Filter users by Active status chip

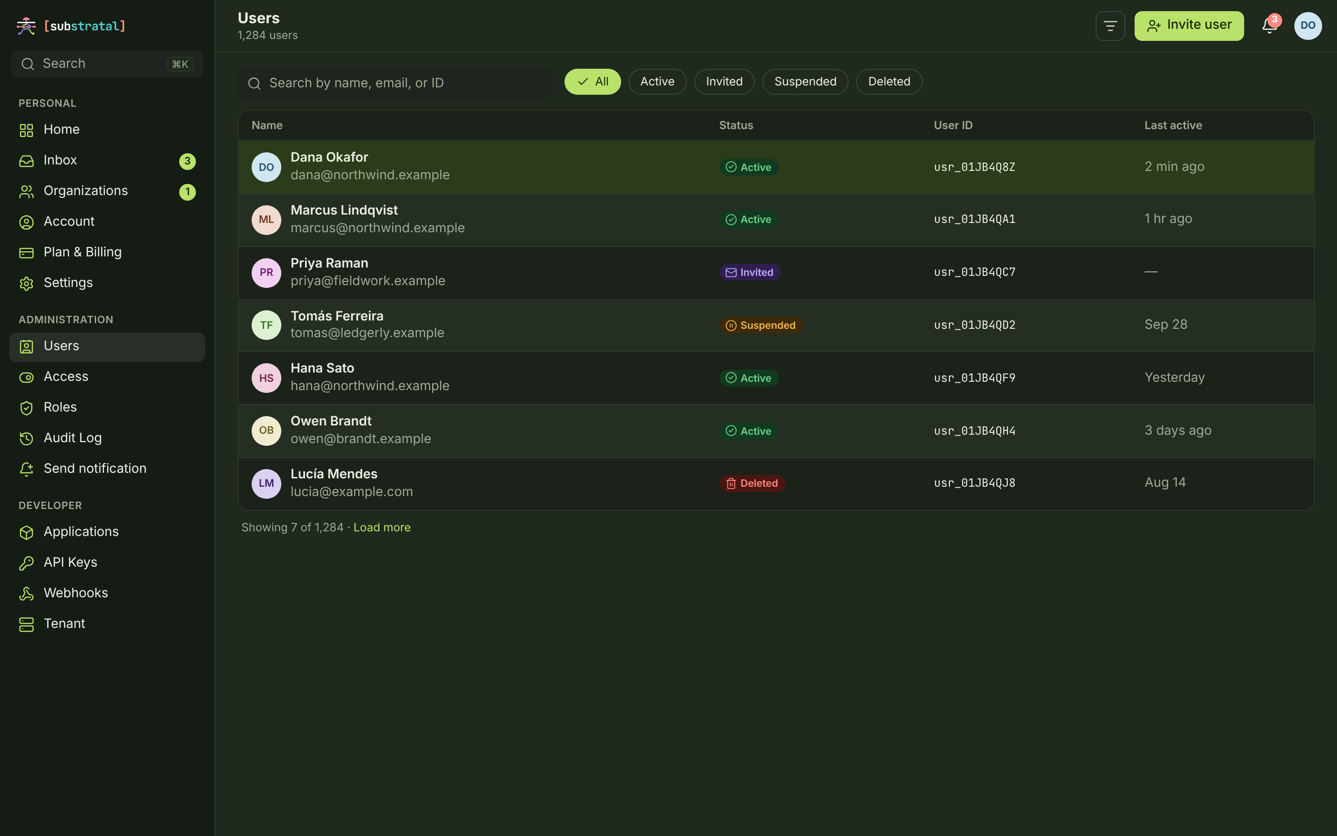click(x=657, y=82)
